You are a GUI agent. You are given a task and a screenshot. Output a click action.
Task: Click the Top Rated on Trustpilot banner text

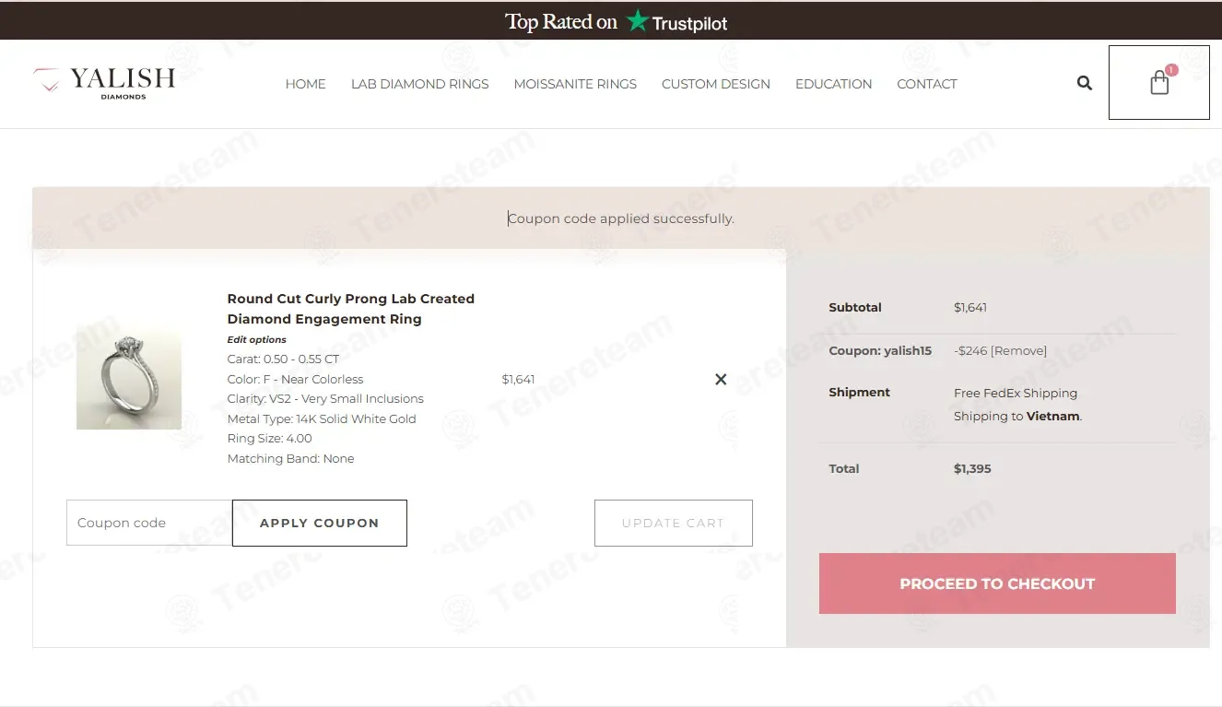pyautogui.click(x=616, y=21)
